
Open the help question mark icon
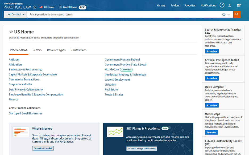point(222,5)
